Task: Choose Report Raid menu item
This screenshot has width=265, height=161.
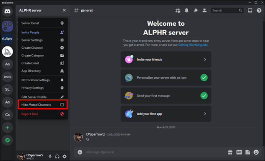Action: (x=43, y=114)
